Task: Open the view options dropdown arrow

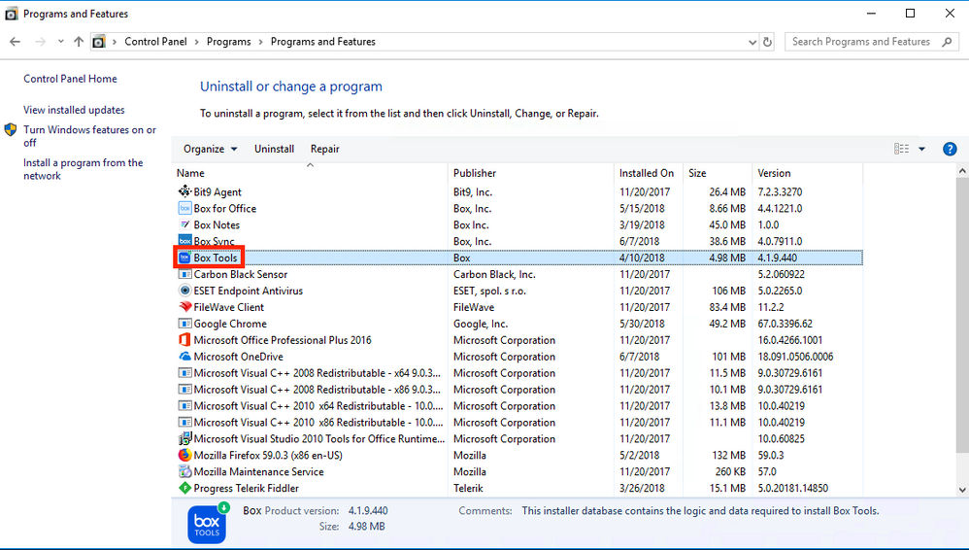Action: 921,149
